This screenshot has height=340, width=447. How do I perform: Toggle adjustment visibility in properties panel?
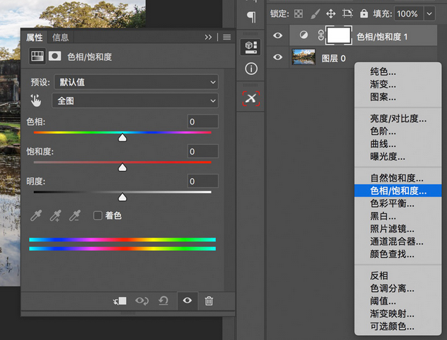tap(187, 300)
